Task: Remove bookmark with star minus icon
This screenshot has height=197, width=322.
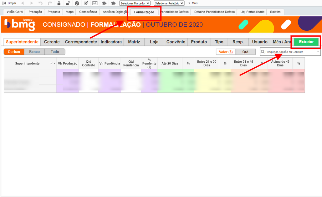Action: coord(113,3)
